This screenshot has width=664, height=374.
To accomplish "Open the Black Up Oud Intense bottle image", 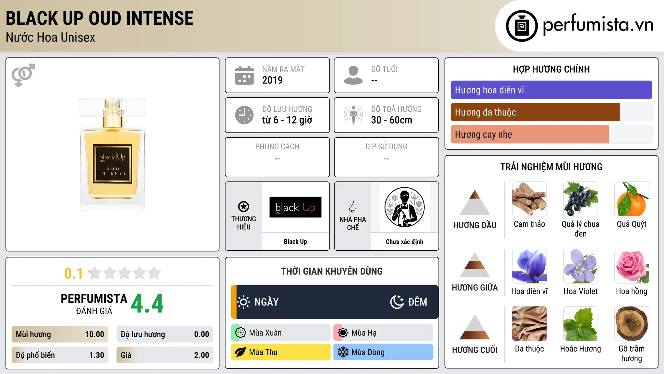I will pos(113,155).
